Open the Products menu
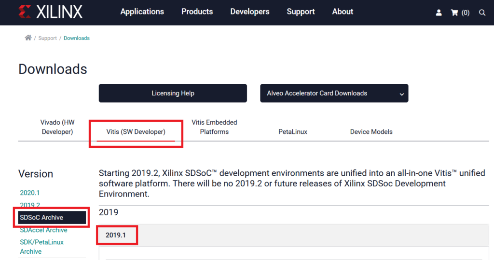 coord(197,12)
